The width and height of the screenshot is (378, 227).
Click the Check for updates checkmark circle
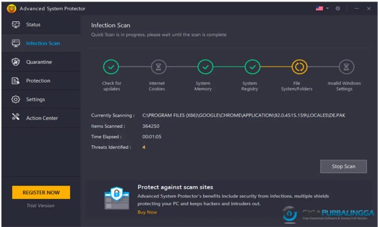(111, 67)
